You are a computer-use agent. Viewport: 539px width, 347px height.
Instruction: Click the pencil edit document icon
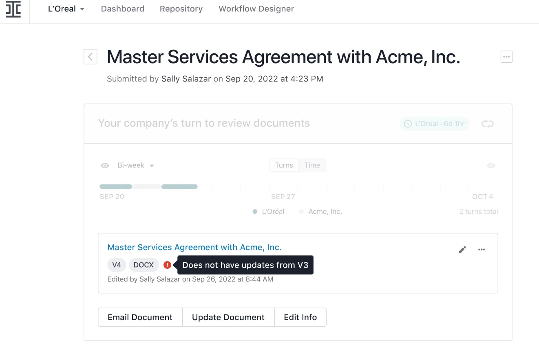(x=462, y=250)
